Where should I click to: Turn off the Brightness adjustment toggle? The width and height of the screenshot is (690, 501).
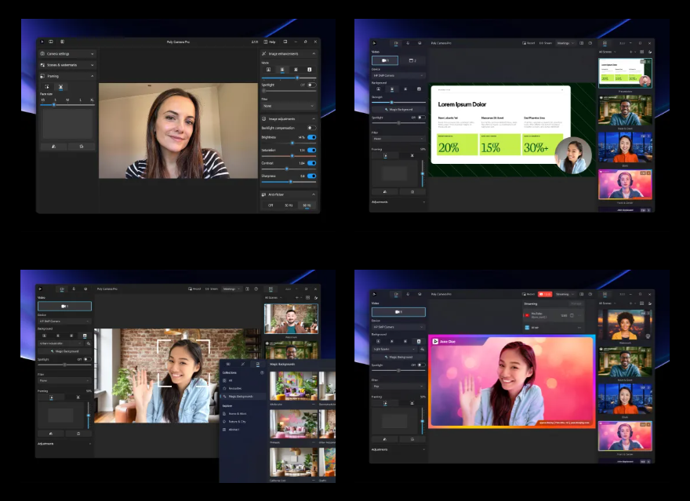[311, 137]
